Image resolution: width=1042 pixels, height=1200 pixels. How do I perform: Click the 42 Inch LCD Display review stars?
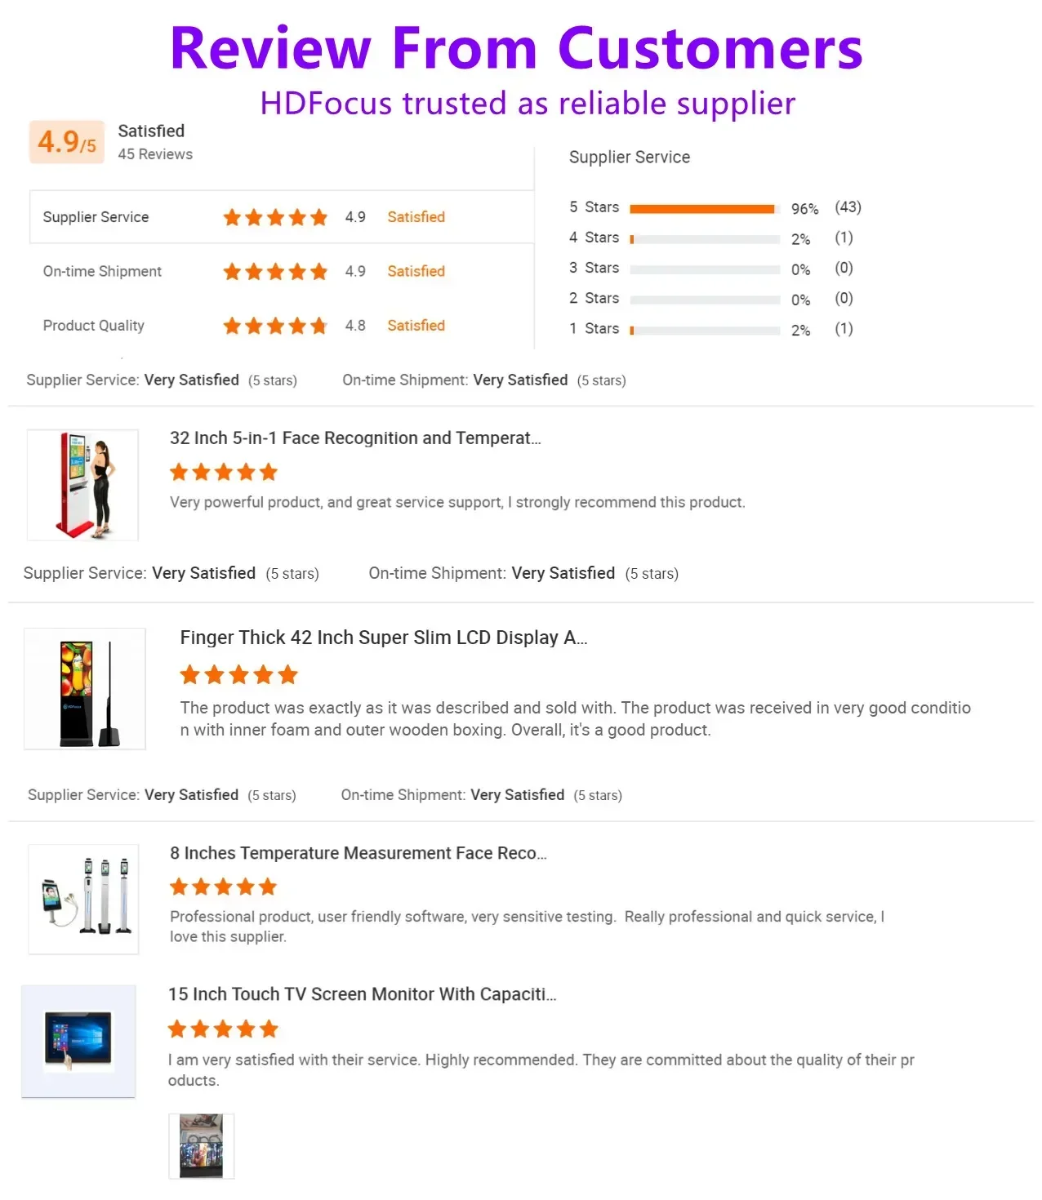point(238,675)
